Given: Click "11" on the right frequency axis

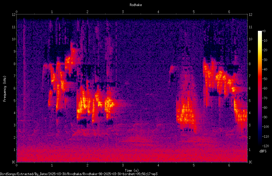Looking at the screenshot, I should (250, 27).
